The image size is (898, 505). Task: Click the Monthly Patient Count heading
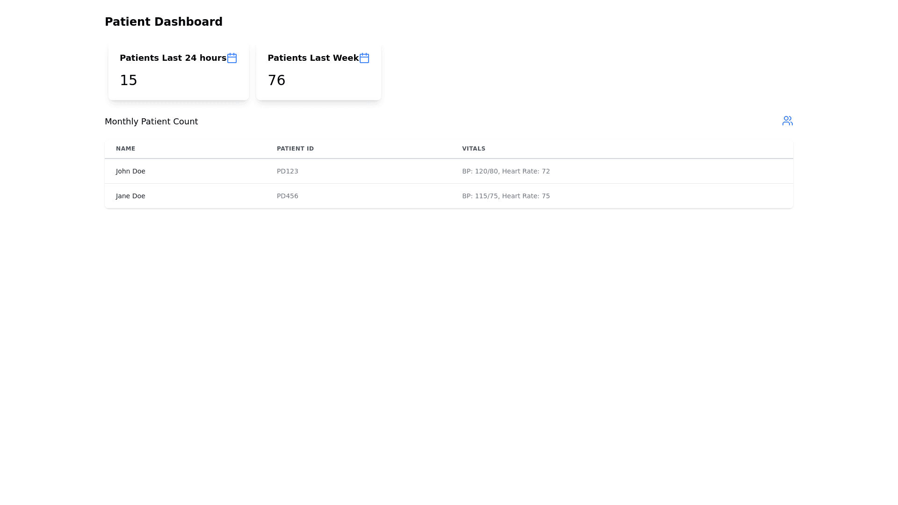pos(151,122)
